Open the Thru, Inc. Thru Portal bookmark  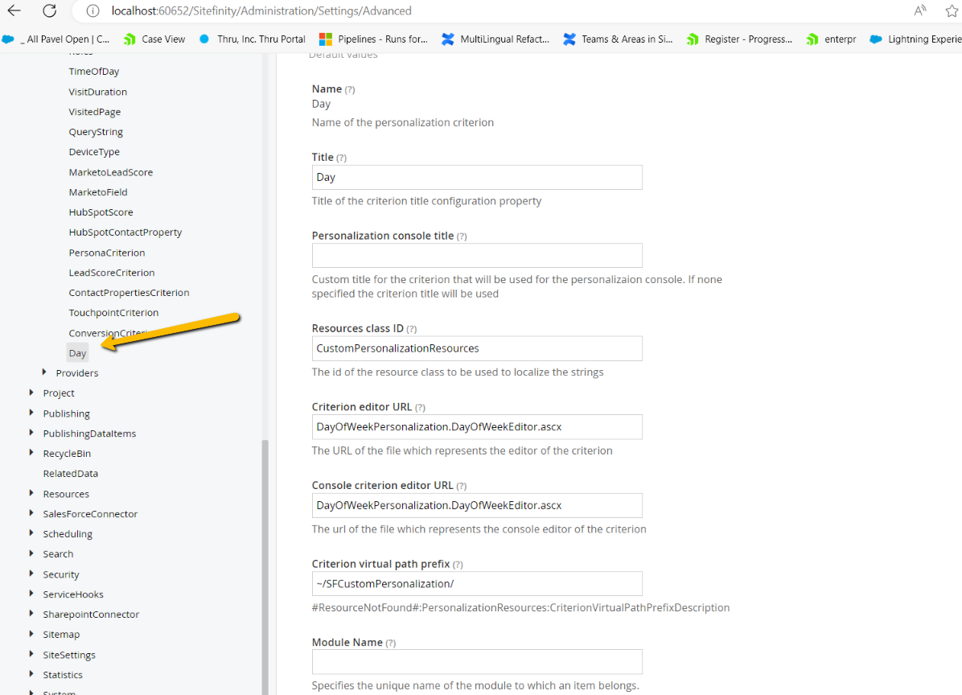point(253,39)
